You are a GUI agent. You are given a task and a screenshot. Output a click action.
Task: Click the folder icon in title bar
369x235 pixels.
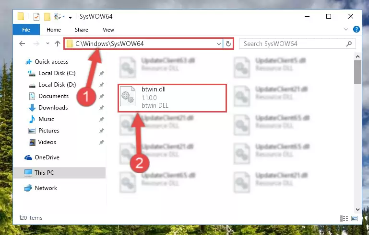pos(21,16)
